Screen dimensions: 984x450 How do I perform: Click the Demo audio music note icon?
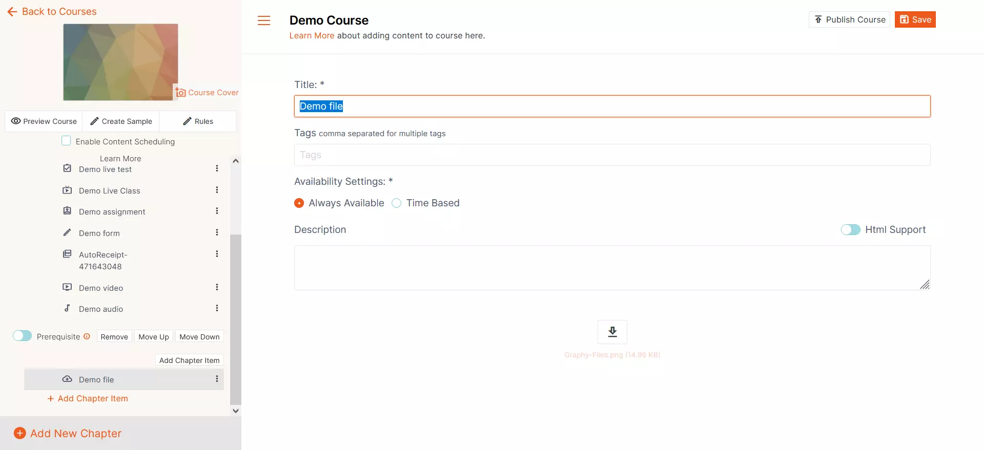tap(67, 308)
